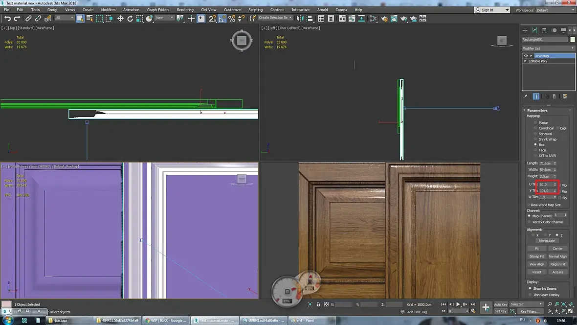Open the Graph Editors menu

click(158, 10)
